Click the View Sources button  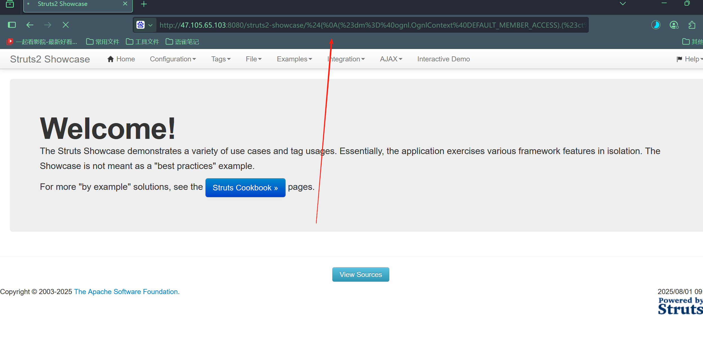361,274
